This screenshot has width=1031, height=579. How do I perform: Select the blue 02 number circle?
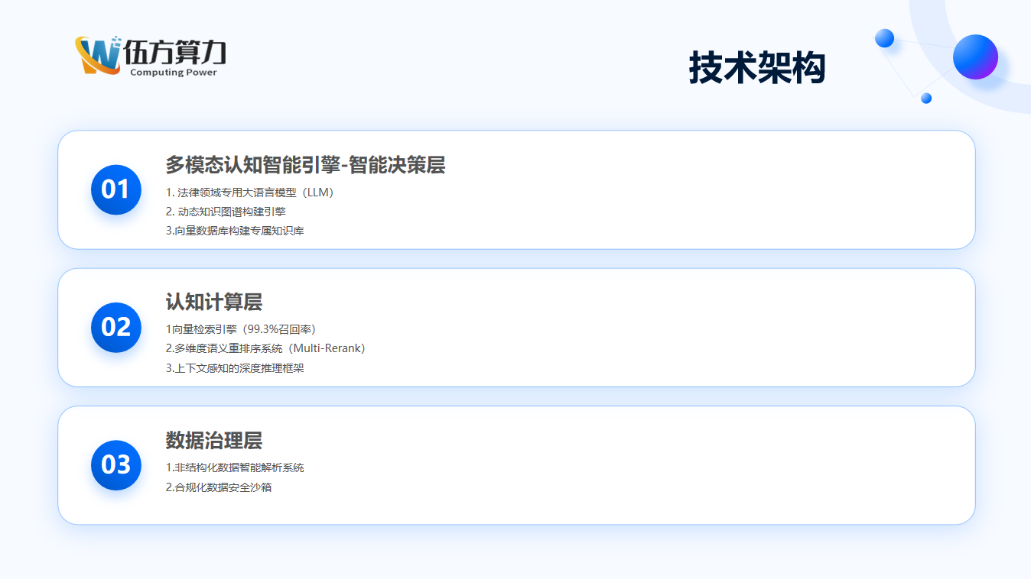point(115,327)
